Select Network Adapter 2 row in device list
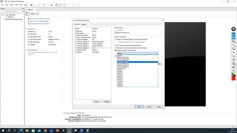Screen dimensions: 237x133 click(x=93, y=44)
